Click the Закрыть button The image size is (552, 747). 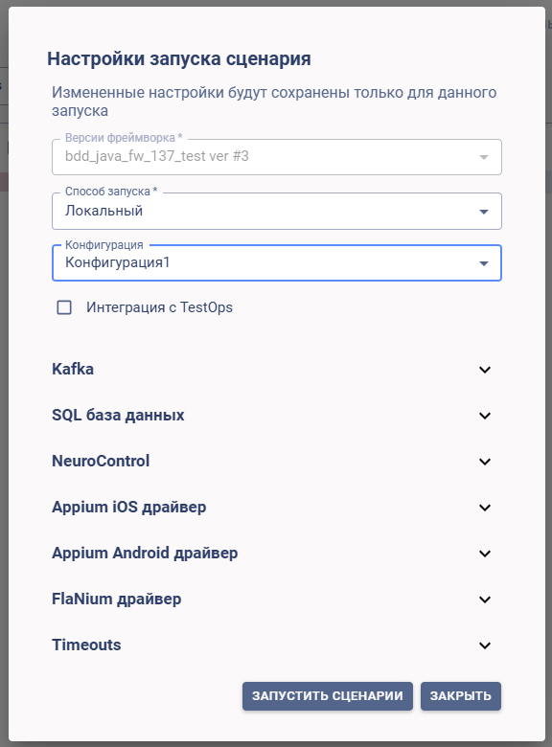coord(460,696)
